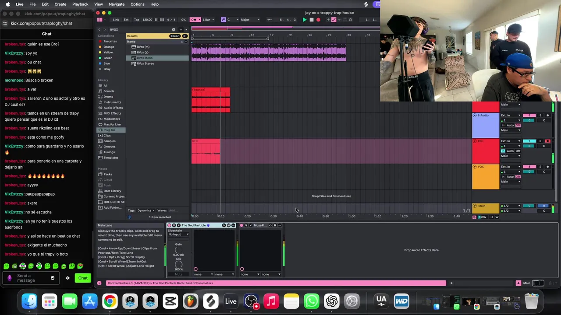Screen dimensions: 561x315
Task: Toggle the Ext sync button
Action: click(126, 20)
